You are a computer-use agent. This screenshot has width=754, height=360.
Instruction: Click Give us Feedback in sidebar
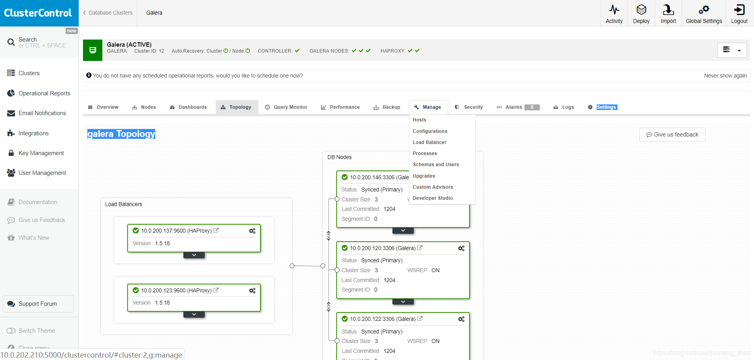click(x=36, y=220)
